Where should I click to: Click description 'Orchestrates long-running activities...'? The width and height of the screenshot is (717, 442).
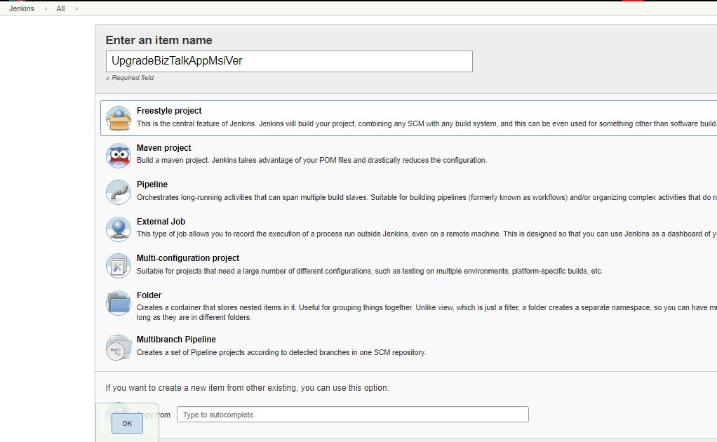click(427, 197)
